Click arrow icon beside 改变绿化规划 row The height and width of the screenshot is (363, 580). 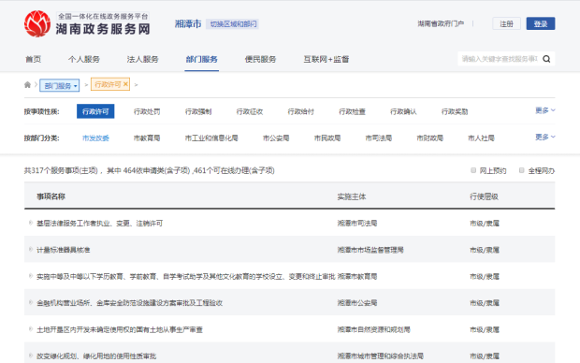click(x=31, y=356)
